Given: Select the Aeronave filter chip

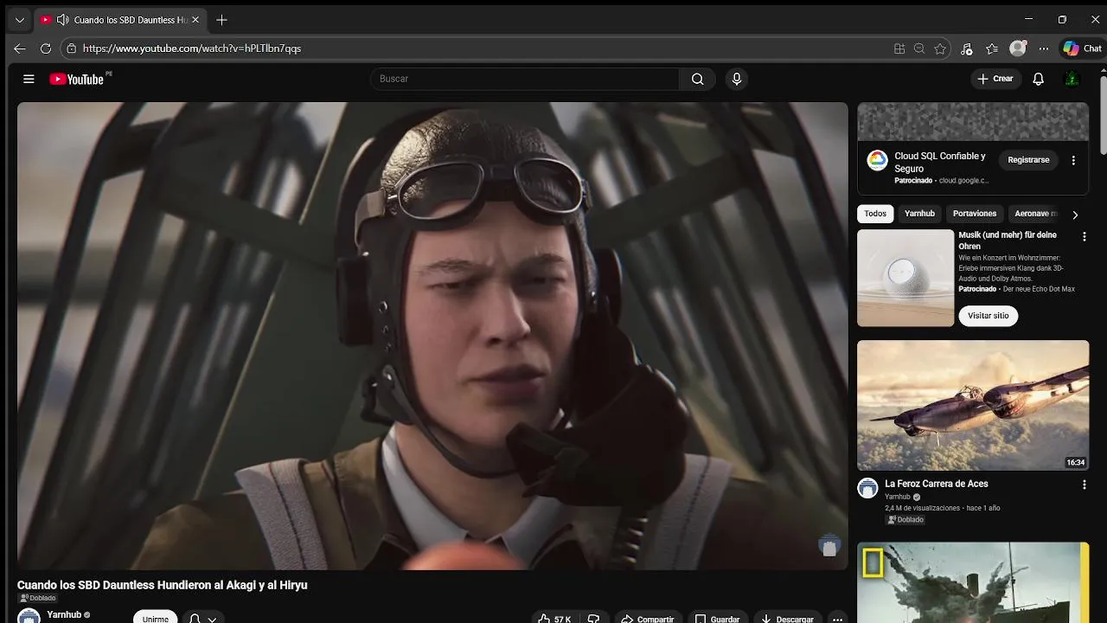Looking at the screenshot, I should 1035,214.
